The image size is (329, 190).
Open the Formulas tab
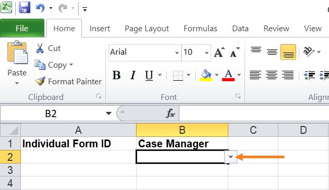click(200, 28)
